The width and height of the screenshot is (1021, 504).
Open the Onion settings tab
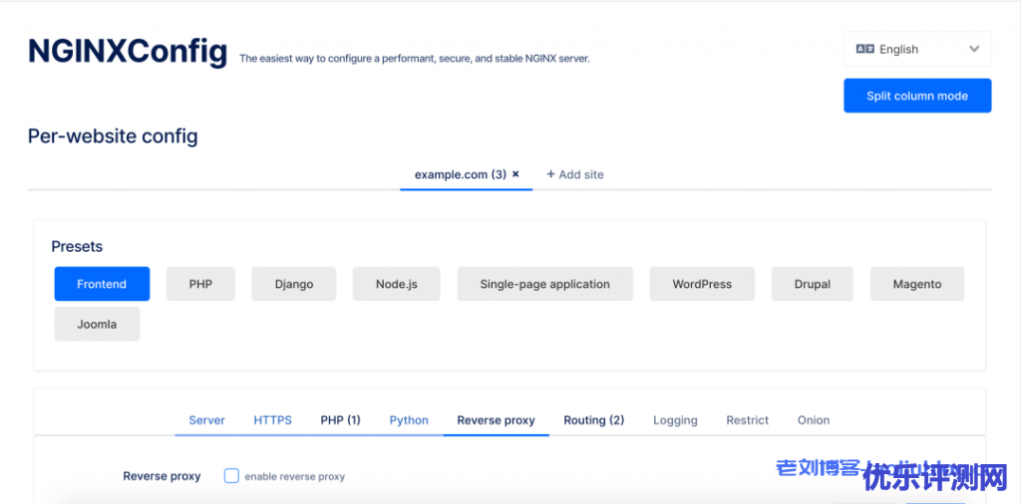pyautogui.click(x=814, y=420)
